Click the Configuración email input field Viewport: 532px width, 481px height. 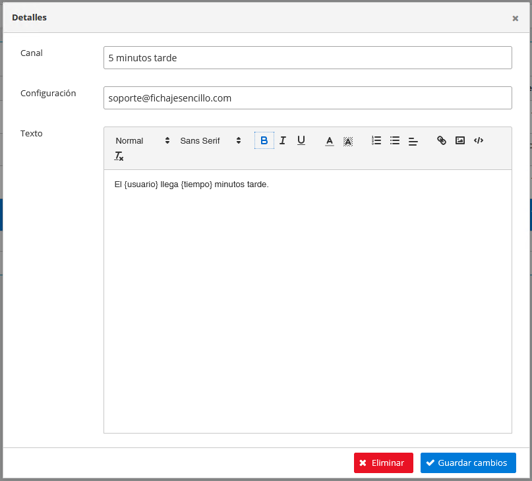pyautogui.click(x=307, y=98)
